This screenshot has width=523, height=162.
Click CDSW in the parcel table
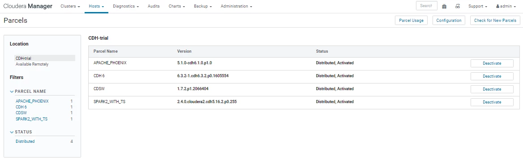(x=99, y=89)
